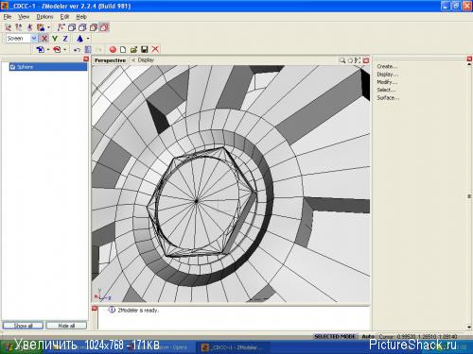Open the Options menu

pyautogui.click(x=44, y=17)
